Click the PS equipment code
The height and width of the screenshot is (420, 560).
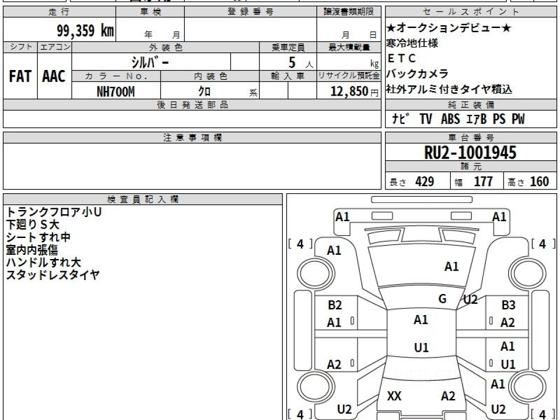(x=499, y=119)
